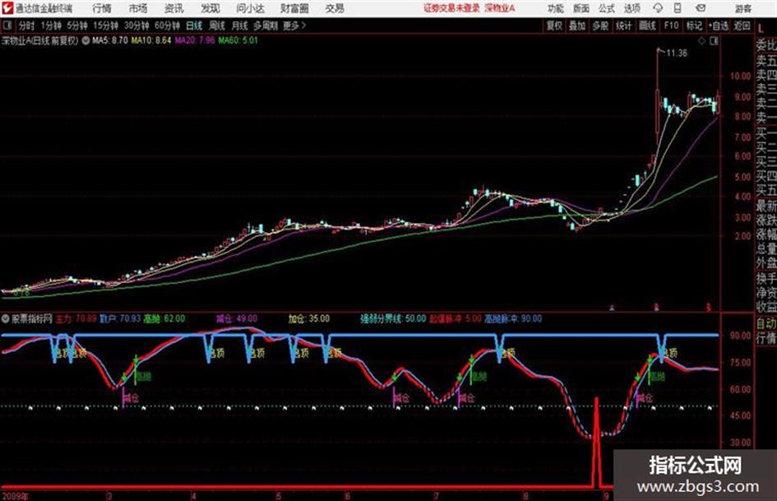Screen dimensions: 777x501
Task: Click the 通达信 app logo icon
Action: pos(7,8)
